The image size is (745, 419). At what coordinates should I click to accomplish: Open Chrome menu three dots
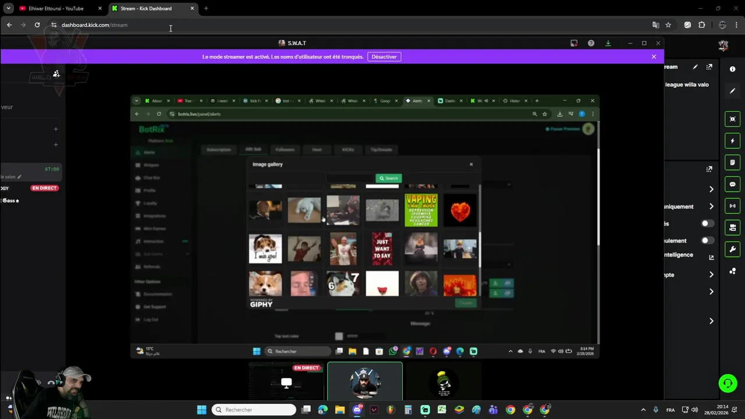(x=737, y=25)
